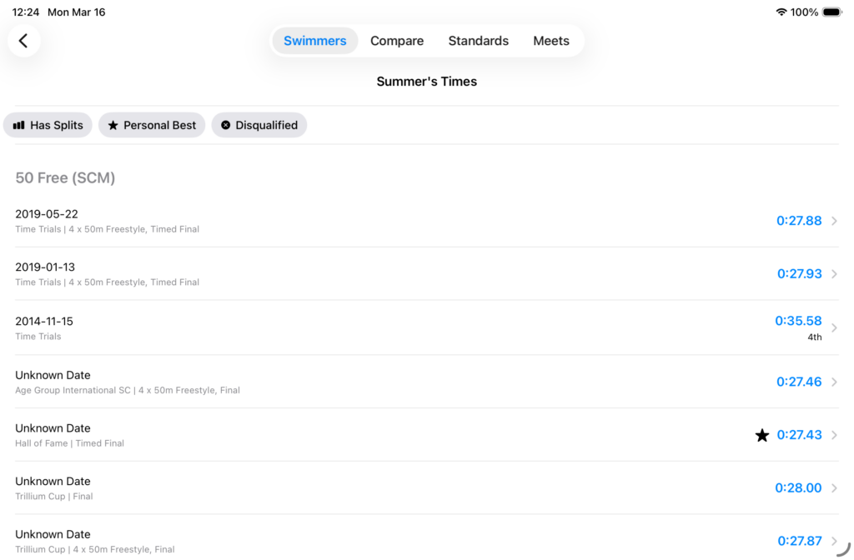Tap the star icon in Personal Best chip
This screenshot has width=854, height=560.
point(113,125)
